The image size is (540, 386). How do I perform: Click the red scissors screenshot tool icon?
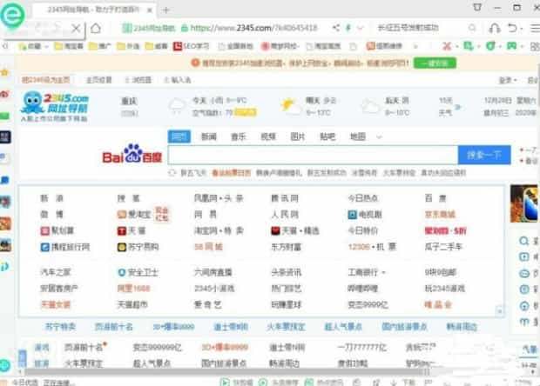point(447,46)
